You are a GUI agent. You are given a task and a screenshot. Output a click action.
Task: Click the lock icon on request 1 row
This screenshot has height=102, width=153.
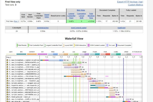click(7, 60)
